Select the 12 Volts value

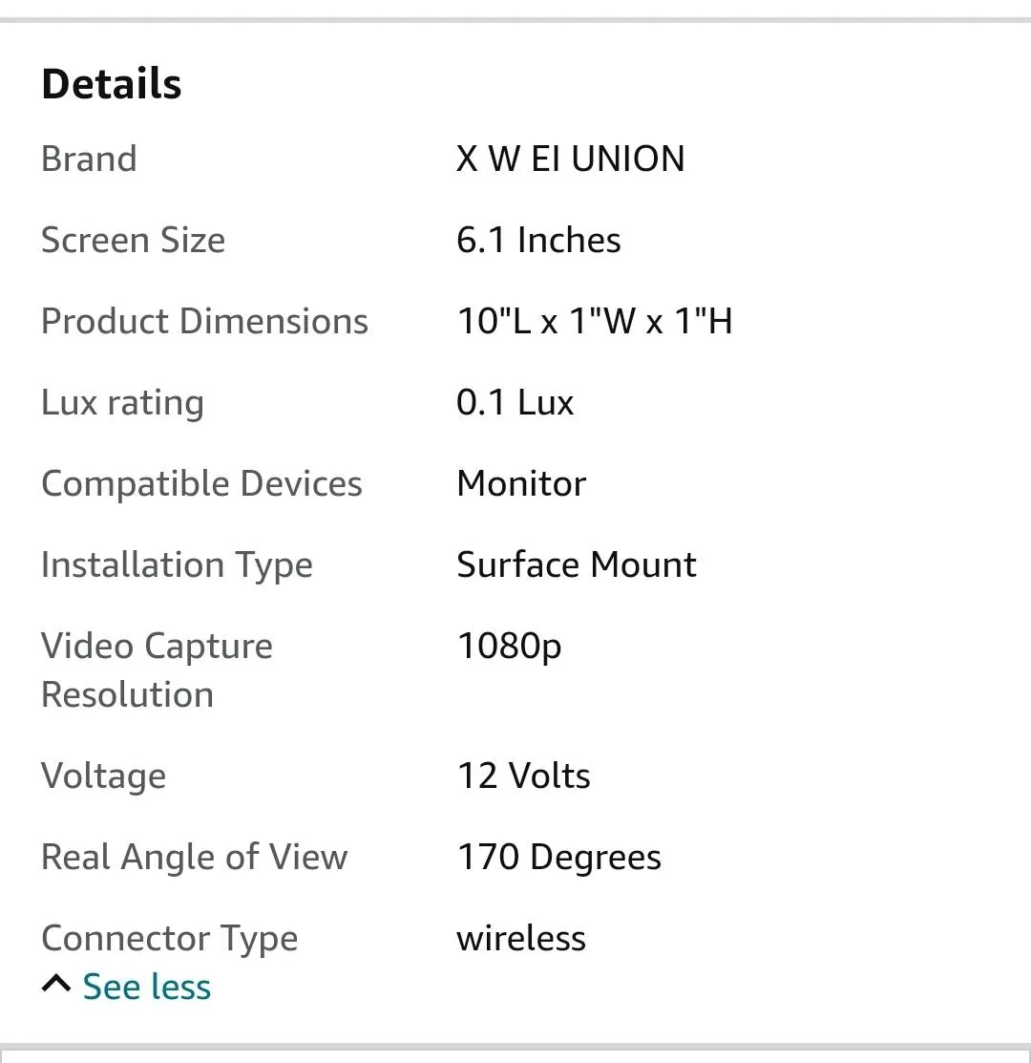pyautogui.click(x=524, y=776)
